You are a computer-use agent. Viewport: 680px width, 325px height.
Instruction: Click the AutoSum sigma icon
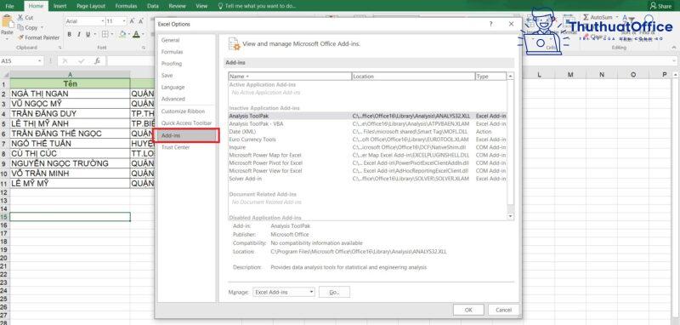tap(586, 17)
